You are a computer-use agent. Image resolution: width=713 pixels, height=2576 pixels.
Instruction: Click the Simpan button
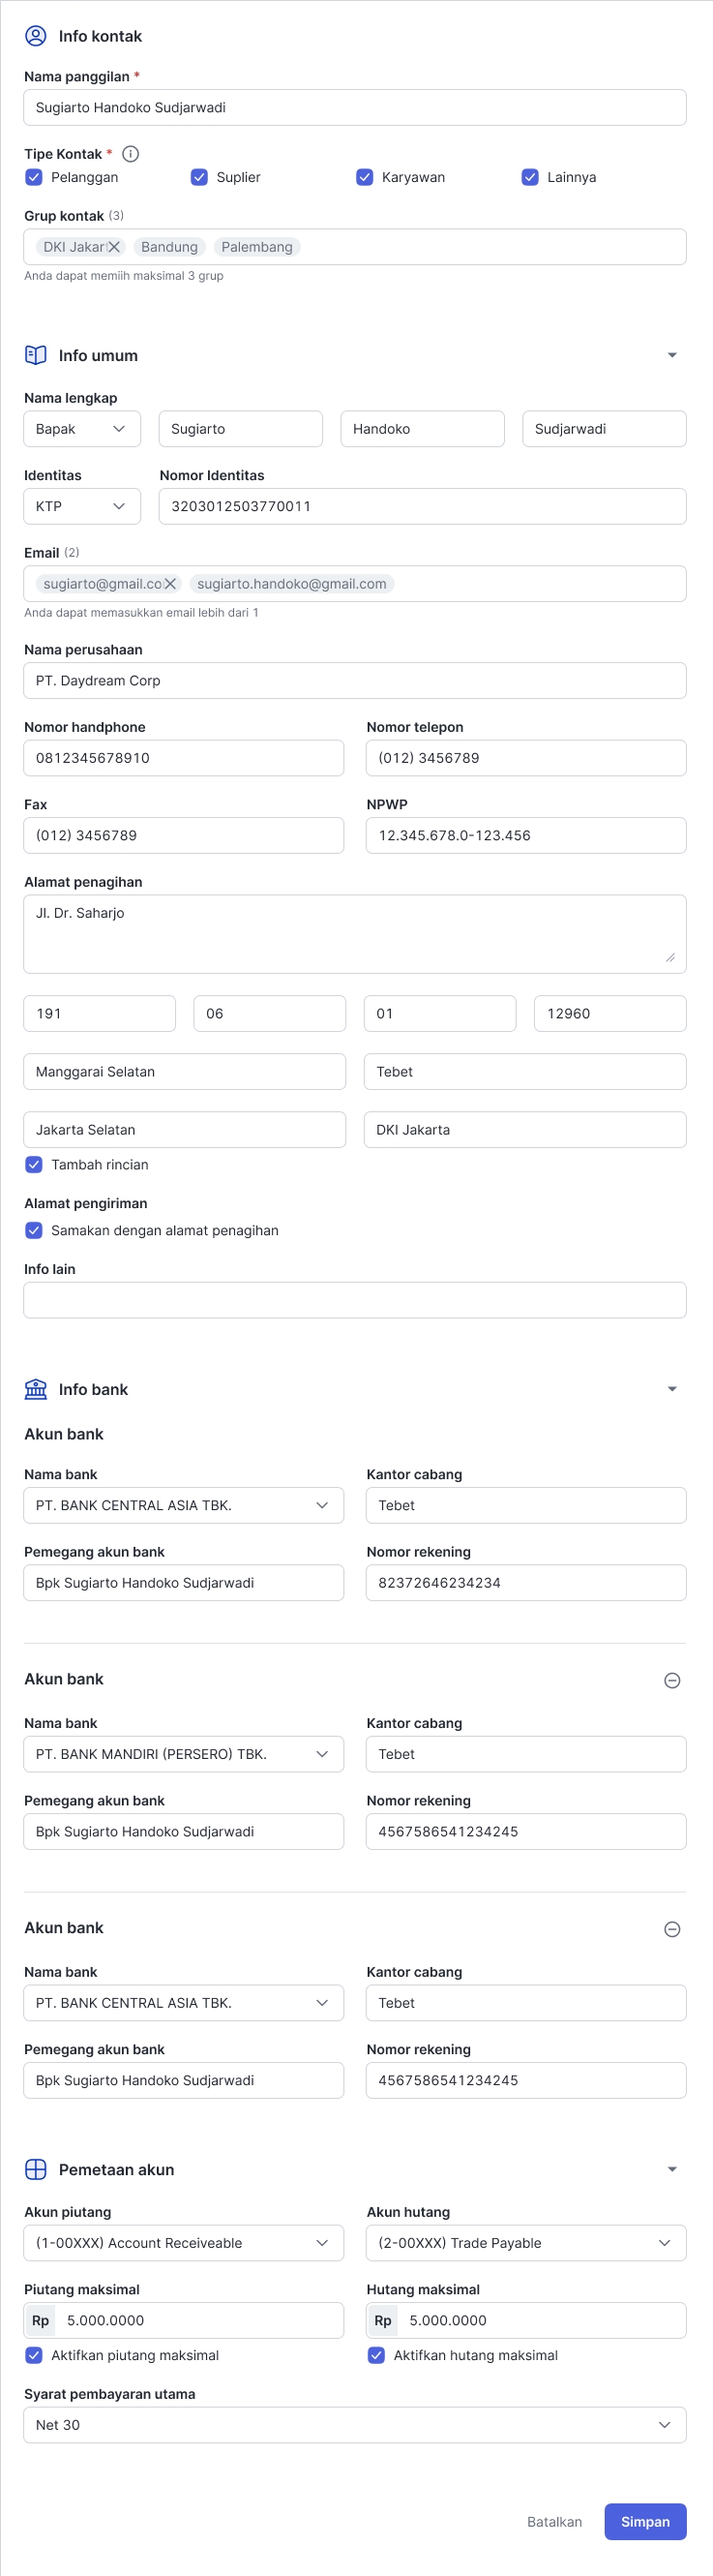(645, 2521)
